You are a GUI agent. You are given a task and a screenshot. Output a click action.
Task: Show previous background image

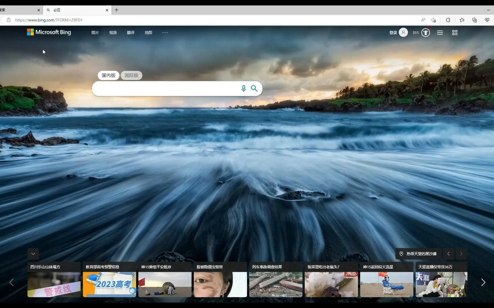[449, 254]
